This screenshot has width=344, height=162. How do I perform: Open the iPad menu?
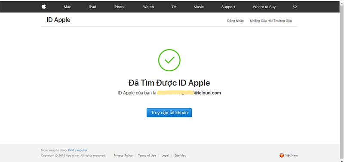pos(92,7)
